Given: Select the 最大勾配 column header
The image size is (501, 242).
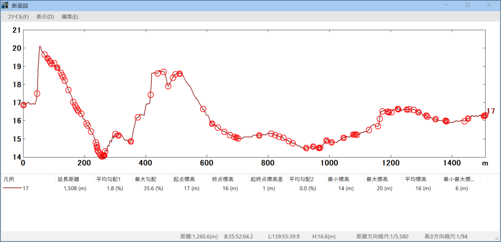Looking at the screenshot, I should [x=151, y=179].
